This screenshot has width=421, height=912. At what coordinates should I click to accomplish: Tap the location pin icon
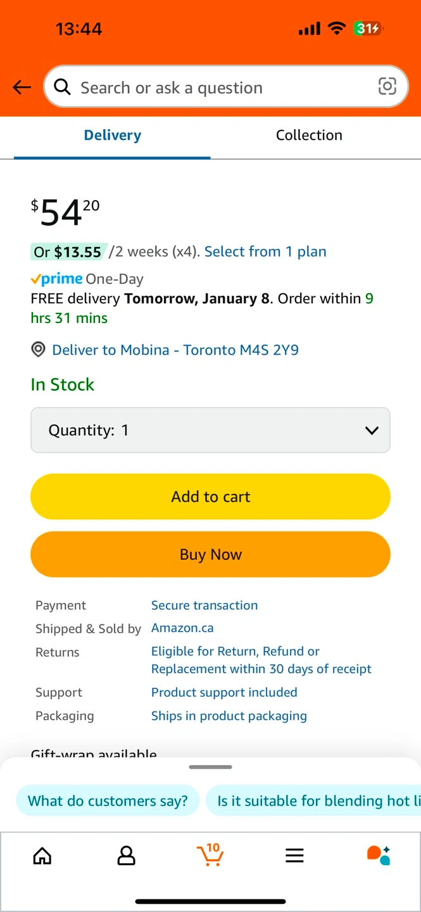(39, 350)
